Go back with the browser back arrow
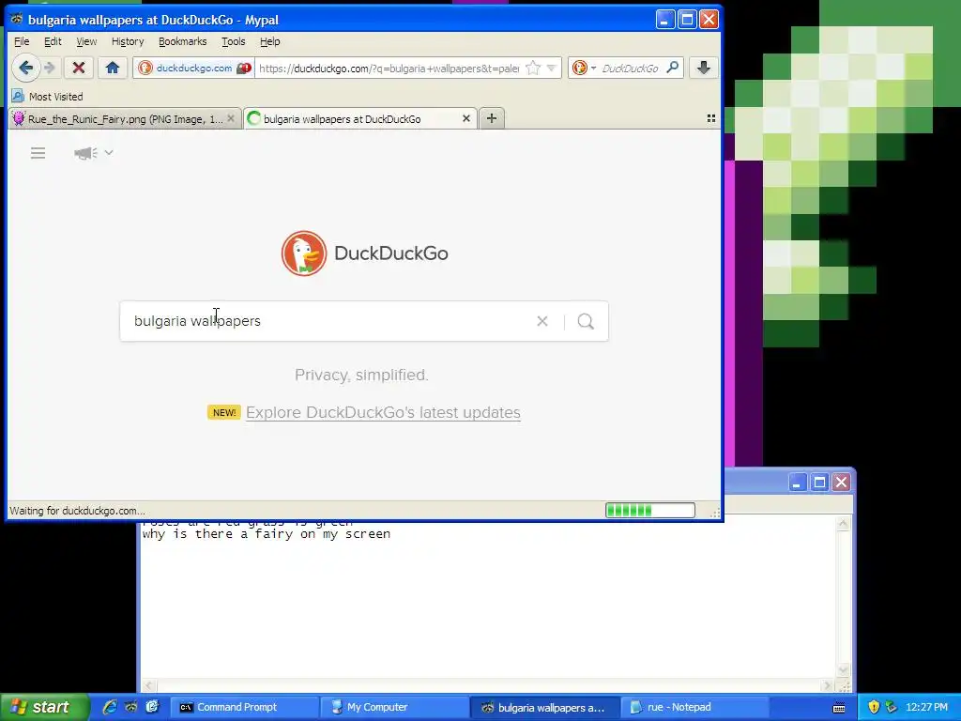 [25, 68]
